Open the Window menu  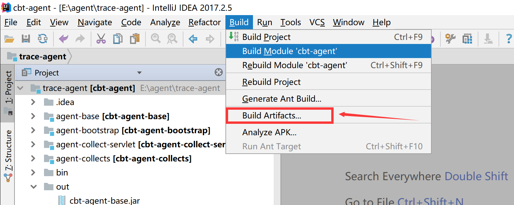349,22
